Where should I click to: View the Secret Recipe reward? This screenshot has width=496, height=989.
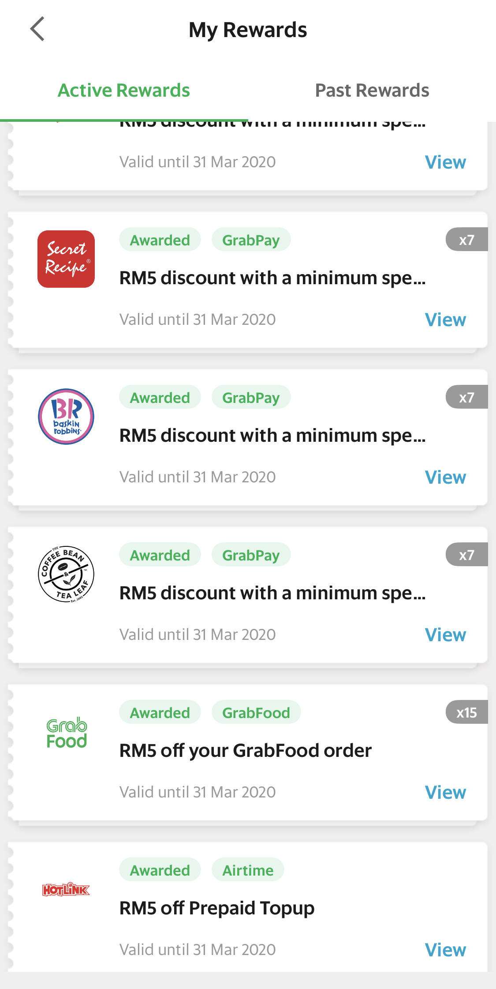pyautogui.click(x=445, y=320)
